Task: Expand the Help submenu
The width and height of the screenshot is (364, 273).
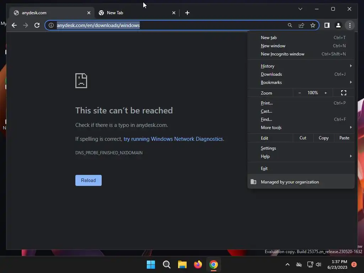Action: 301,156
